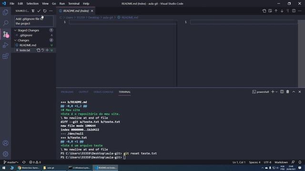Open the File menu
This screenshot has width=305, height=171.
pyautogui.click(x=12, y=3)
